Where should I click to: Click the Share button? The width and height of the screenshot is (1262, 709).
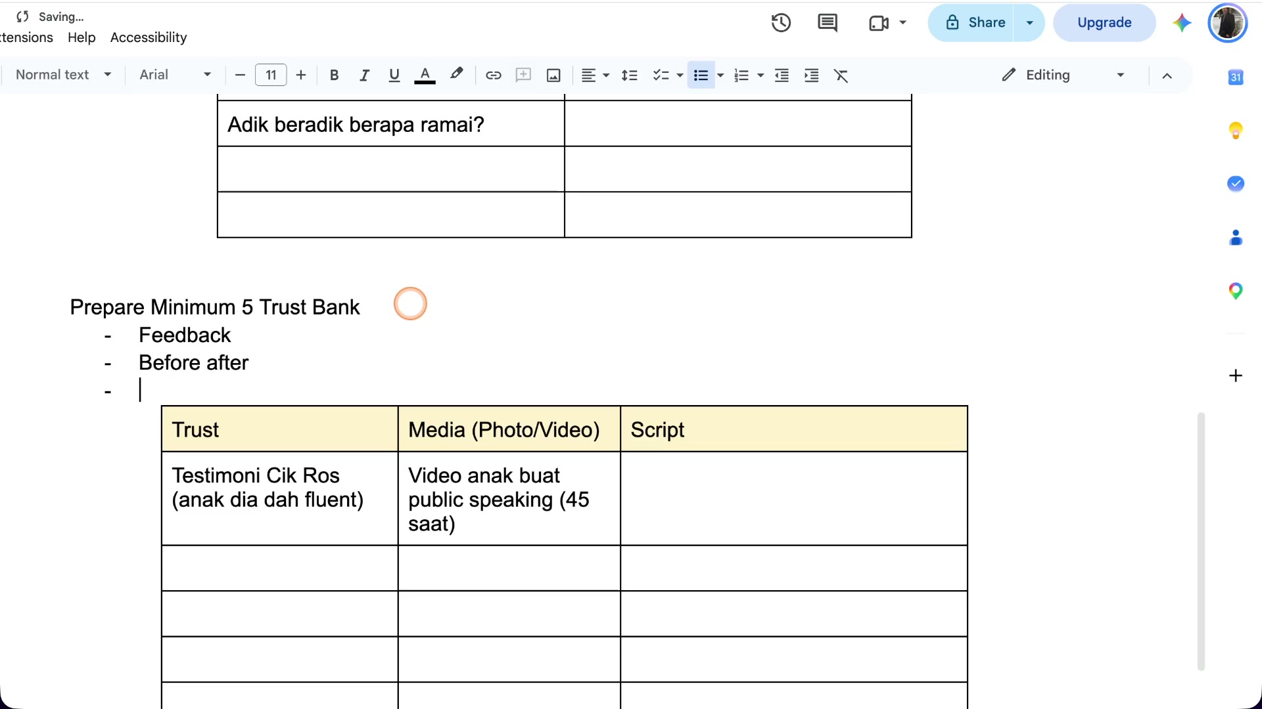point(971,23)
